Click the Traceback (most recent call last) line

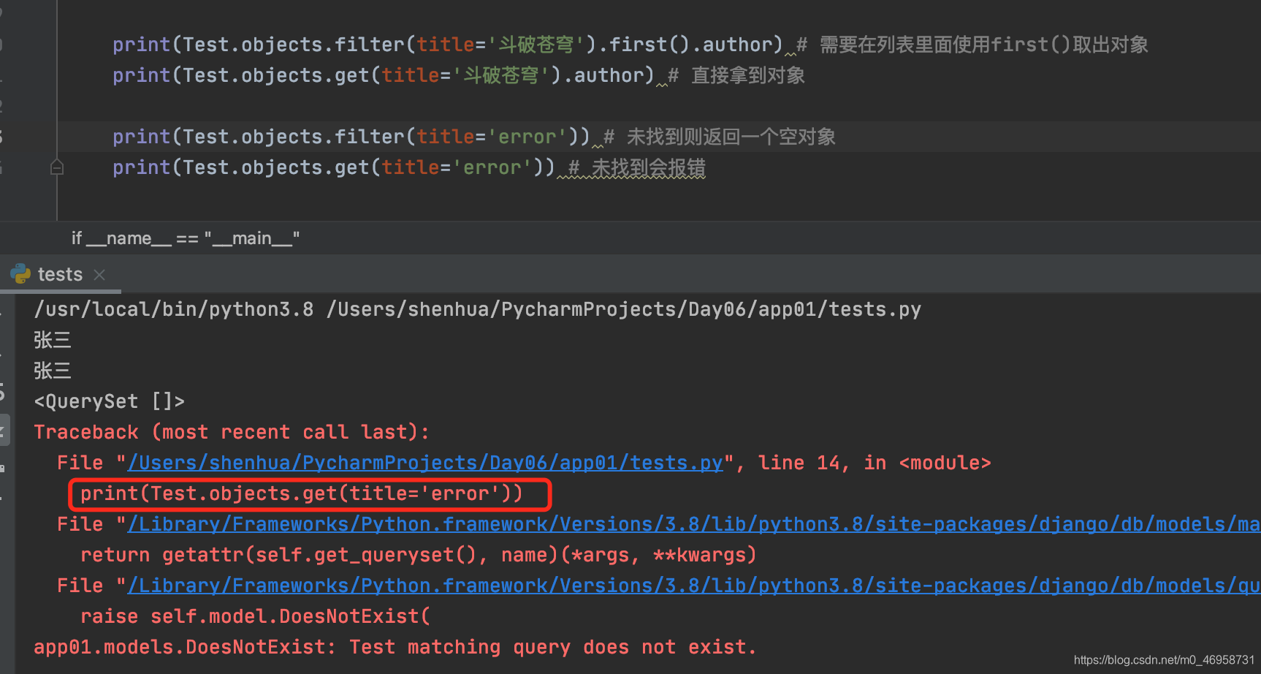[x=232, y=432]
